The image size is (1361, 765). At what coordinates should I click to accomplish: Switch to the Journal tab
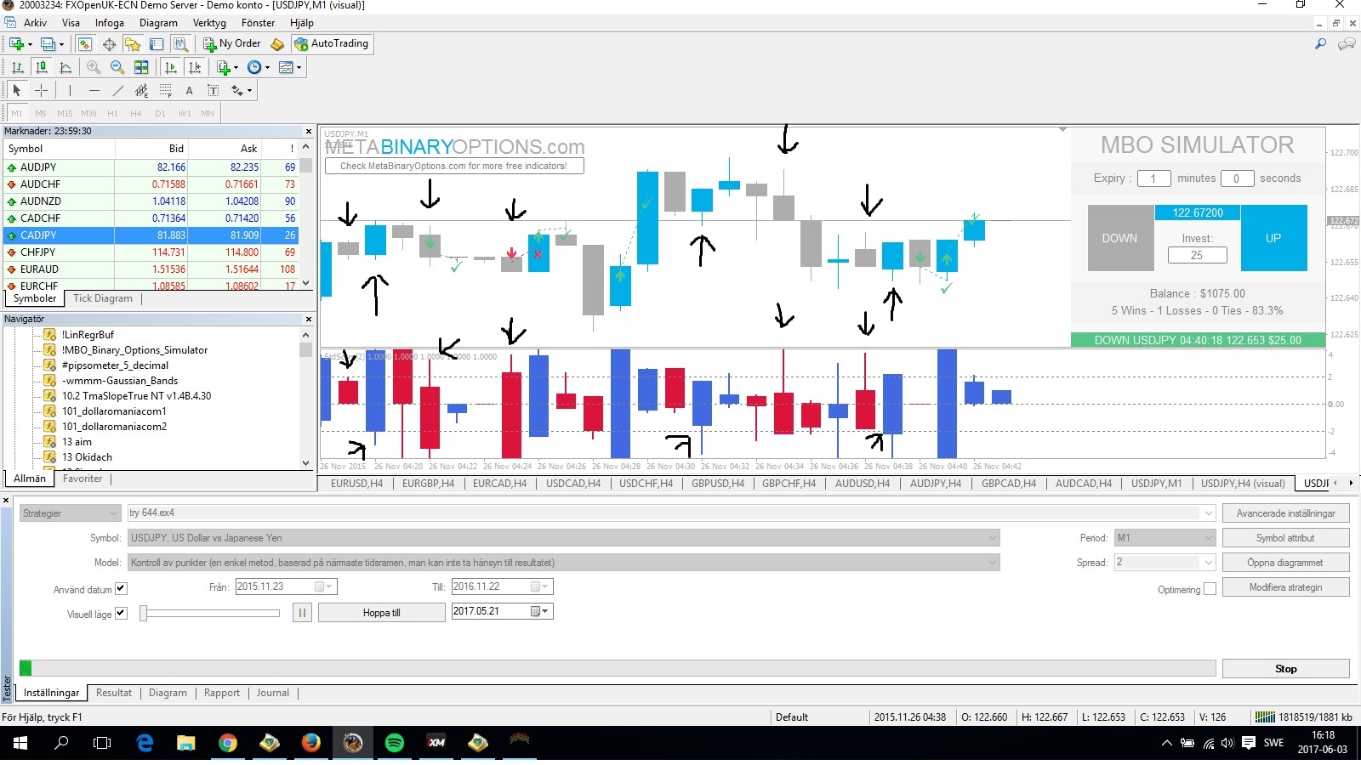pyautogui.click(x=273, y=693)
